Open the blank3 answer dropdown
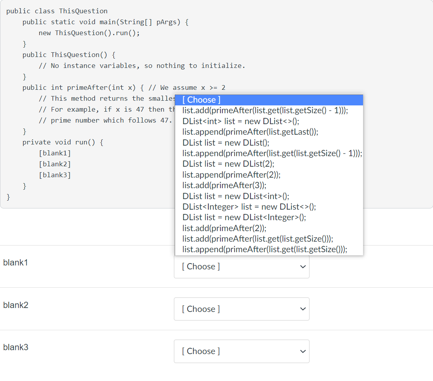The width and height of the screenshot is (433, 381). [242, 351]
